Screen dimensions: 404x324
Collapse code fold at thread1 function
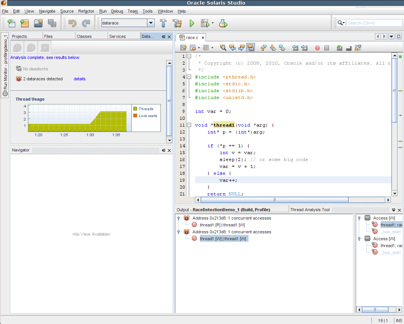click(x=189, y=125)
